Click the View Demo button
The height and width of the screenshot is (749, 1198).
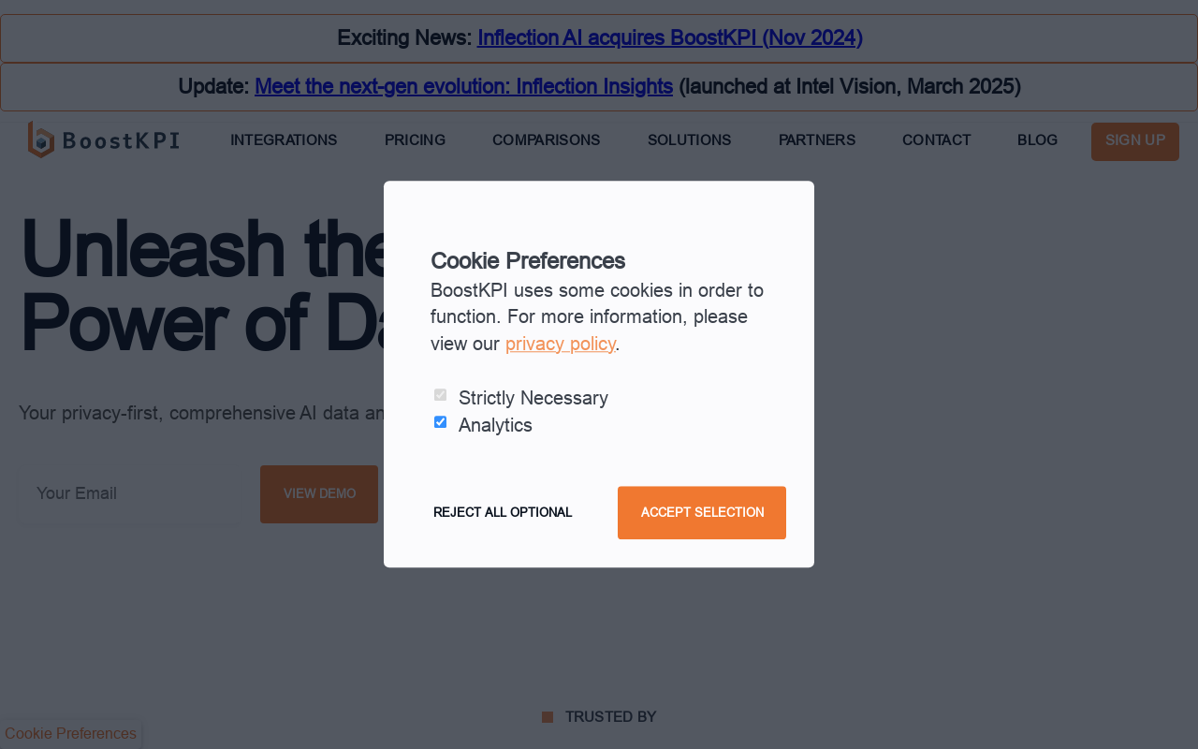[x=319, y=494]
